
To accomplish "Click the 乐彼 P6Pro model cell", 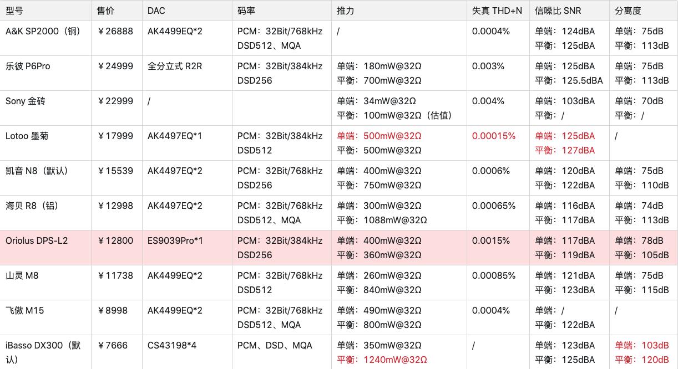I will 28,66.
